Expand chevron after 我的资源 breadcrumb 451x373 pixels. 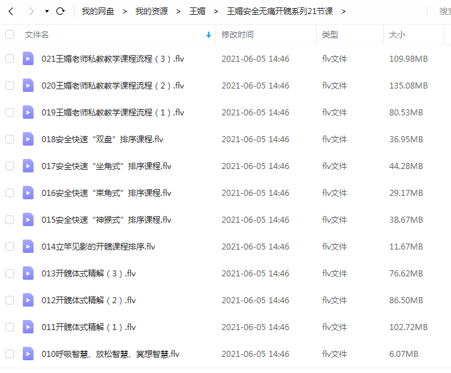179,11
